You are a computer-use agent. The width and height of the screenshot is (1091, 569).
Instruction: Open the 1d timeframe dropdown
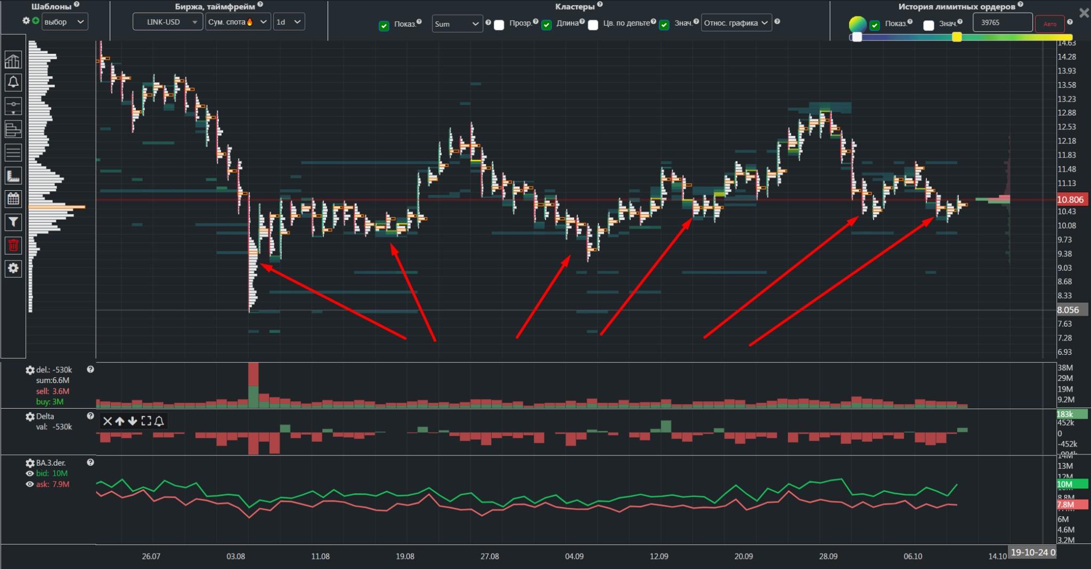pos(289,22)
